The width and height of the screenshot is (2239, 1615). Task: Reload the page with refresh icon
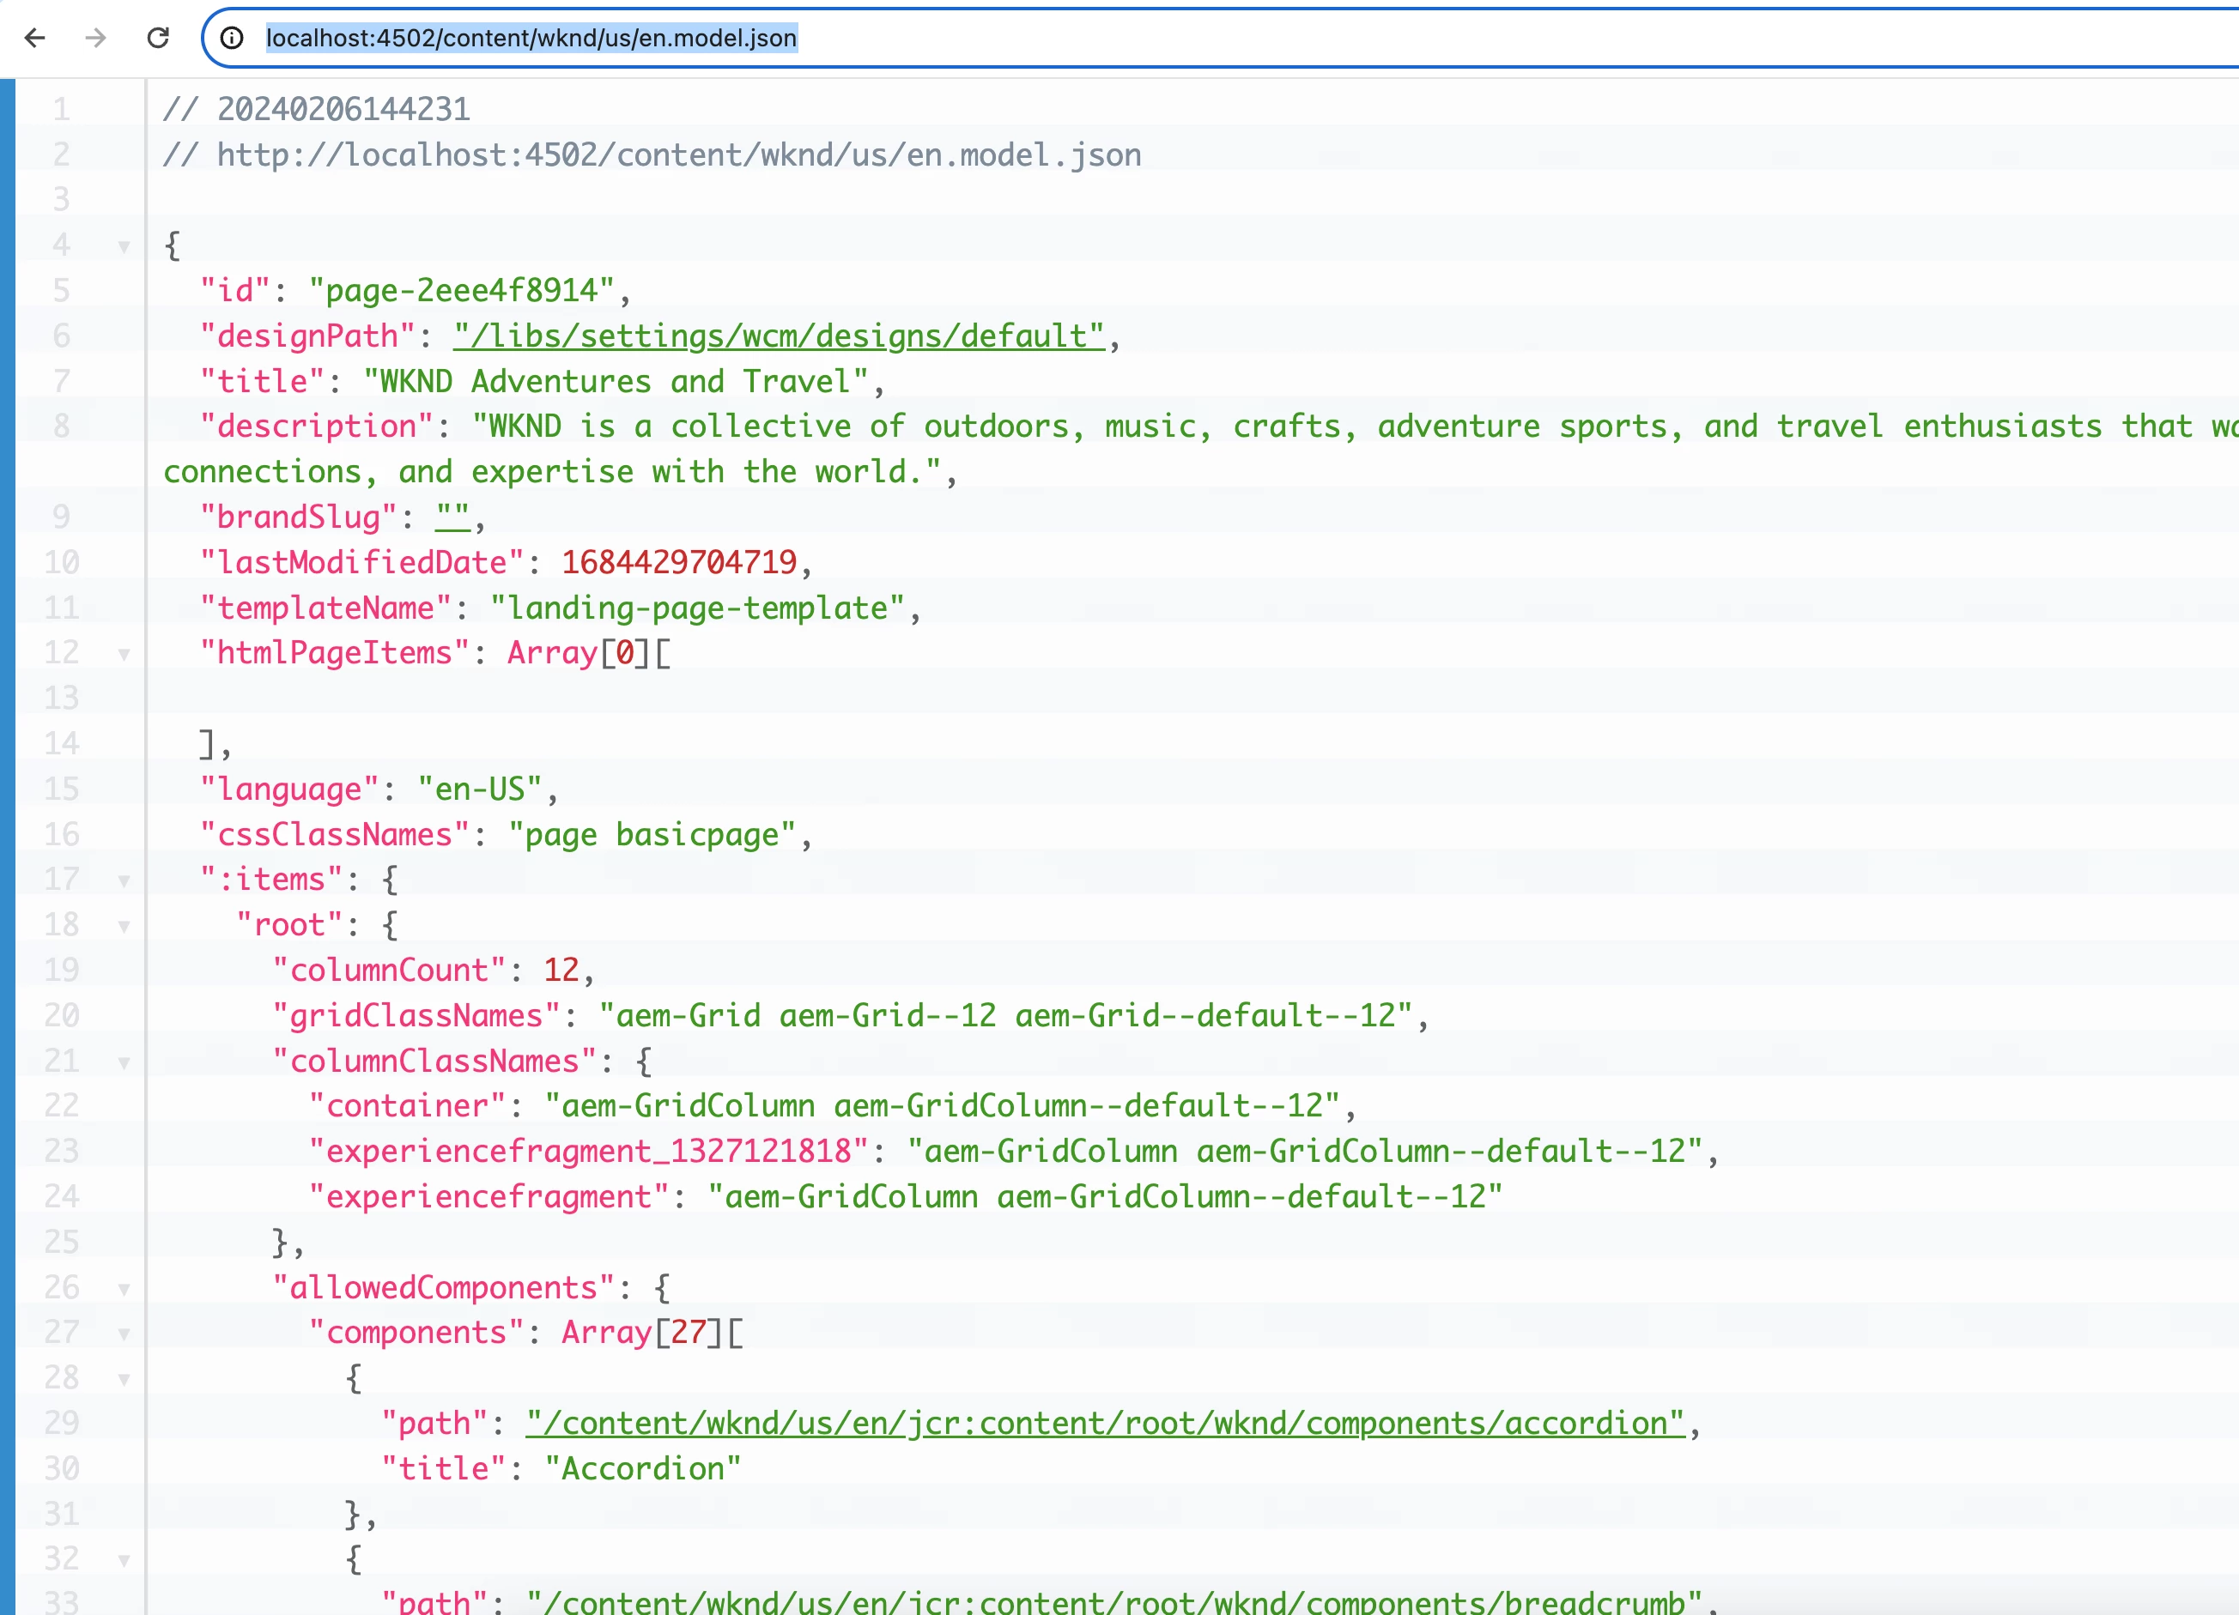(158, 38)
